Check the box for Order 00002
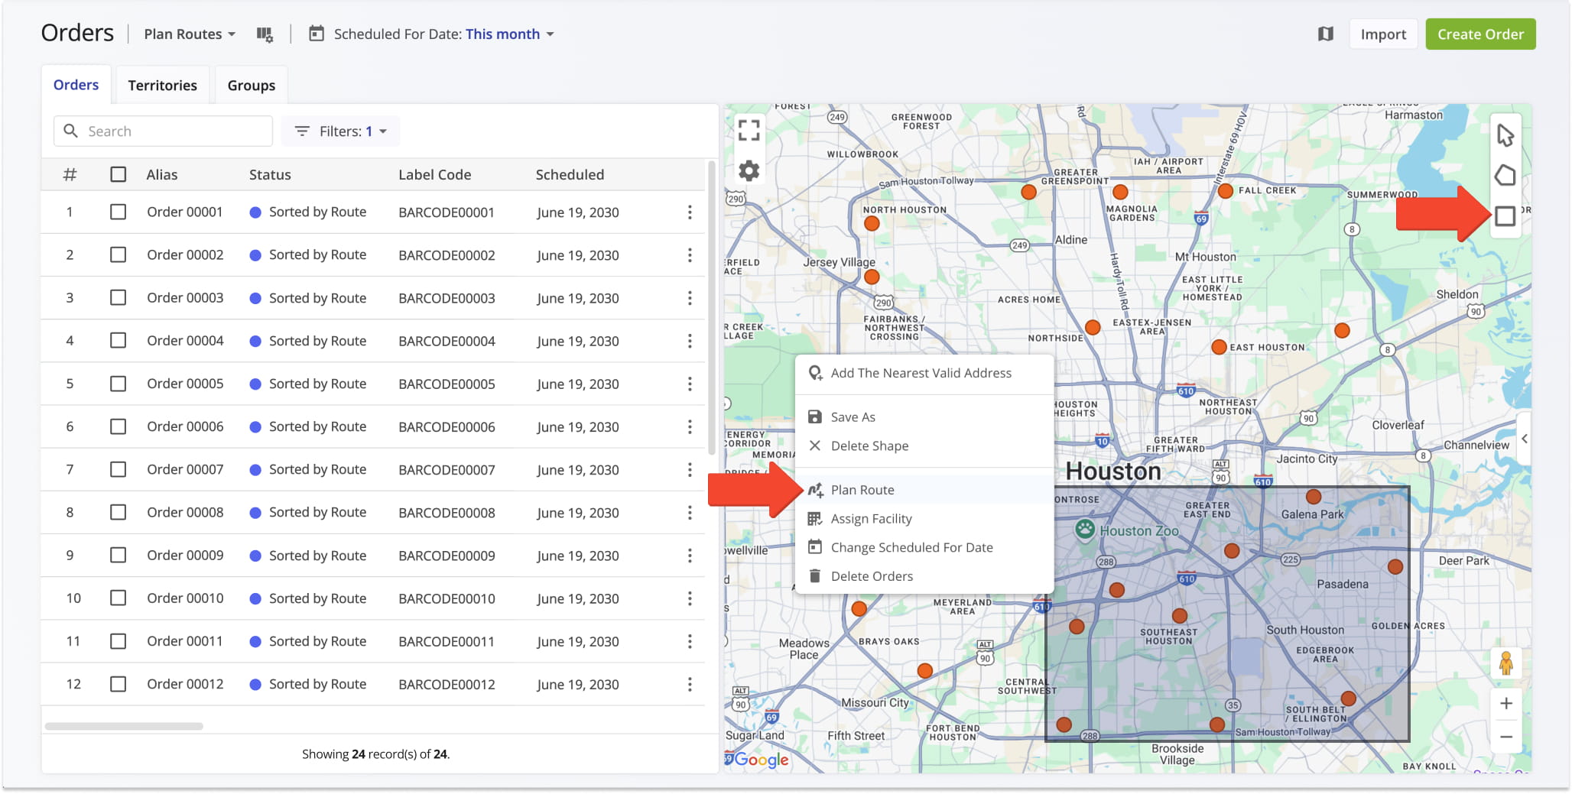Viewport: 1572px width, 794px height. [119, 254]
